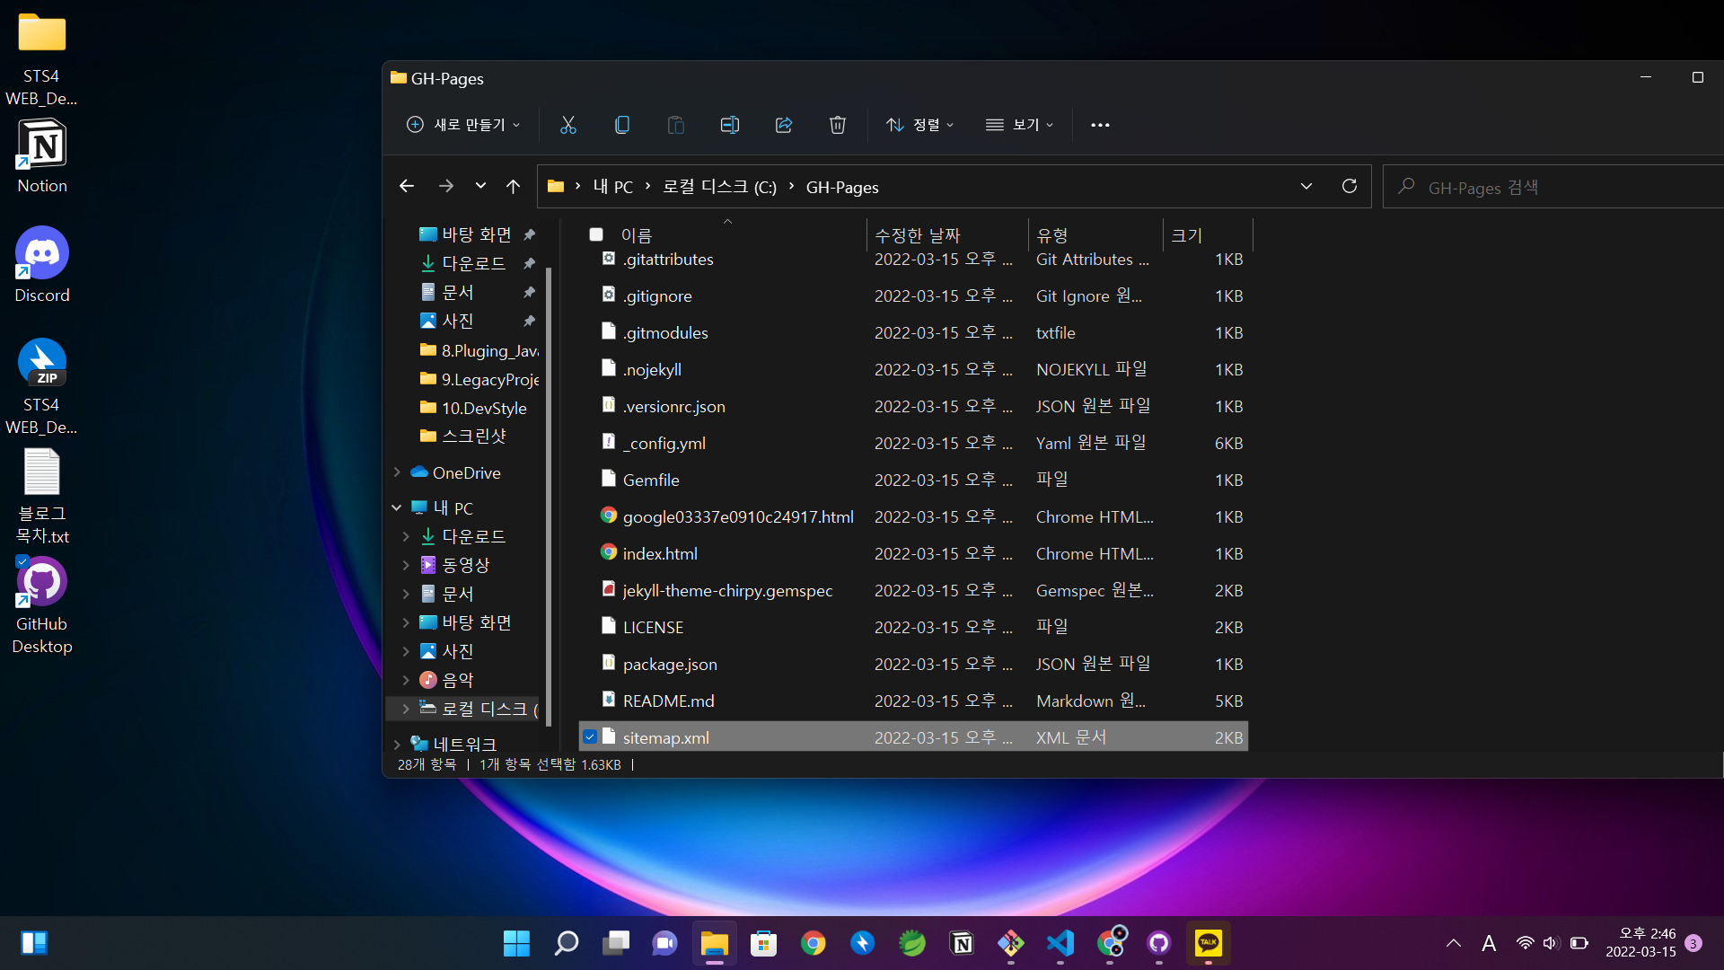The image size is (1724, 970).
Task: Click the Cut scissors icon in toolbar
Action: [567, 125]
